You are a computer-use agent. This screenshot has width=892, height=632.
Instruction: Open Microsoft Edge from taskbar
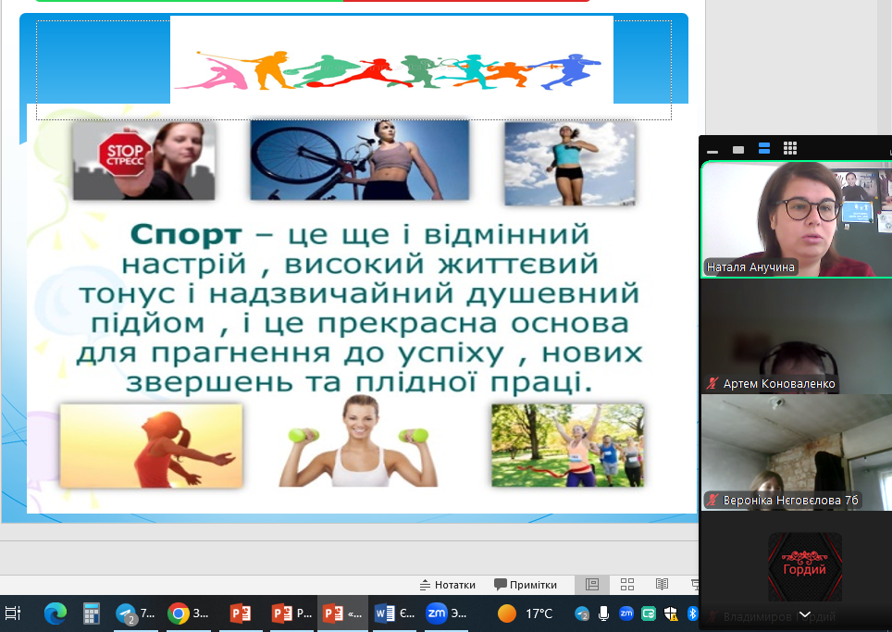[56, 613]
